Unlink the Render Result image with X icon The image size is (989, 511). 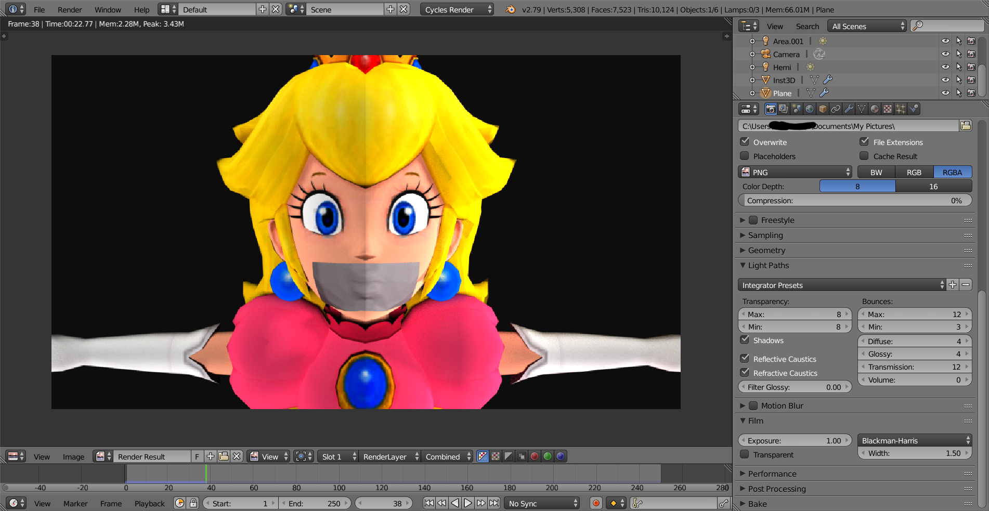pyautogui.click(x=237, y=456)
